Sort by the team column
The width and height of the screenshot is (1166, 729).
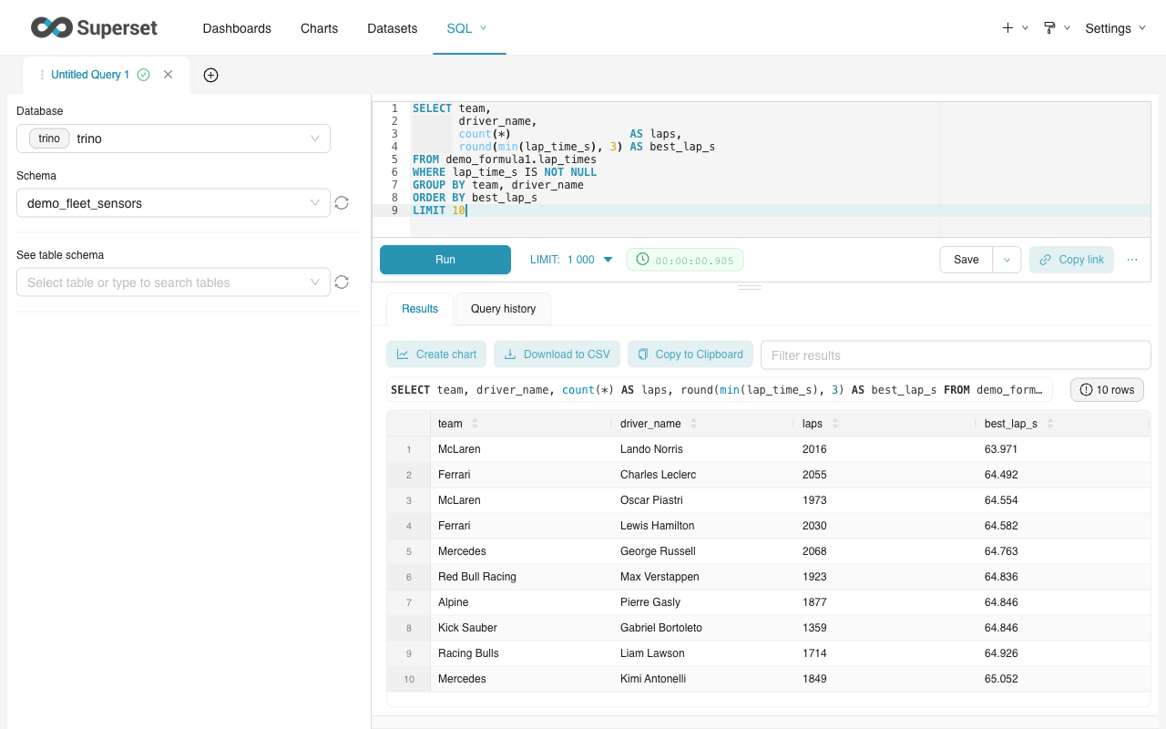(x=475, y=424)
